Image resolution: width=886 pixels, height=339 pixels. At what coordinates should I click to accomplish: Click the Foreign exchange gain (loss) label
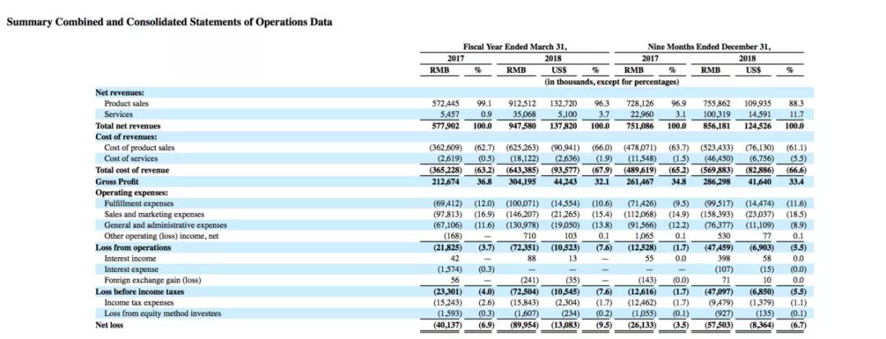[153, 280]
